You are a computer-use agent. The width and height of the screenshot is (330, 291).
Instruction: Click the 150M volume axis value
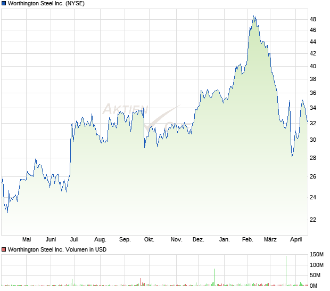pos(317,255)
